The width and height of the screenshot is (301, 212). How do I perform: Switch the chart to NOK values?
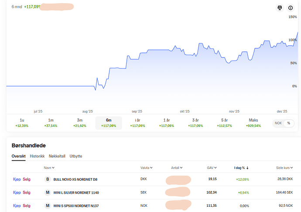(x=277, y=123)
